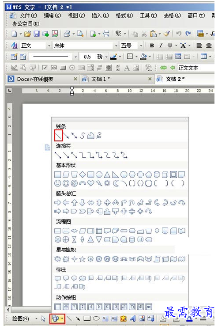Click the Format Painter brush icon
The width and height of the screenshot is (218, 326).
[167, 34]
